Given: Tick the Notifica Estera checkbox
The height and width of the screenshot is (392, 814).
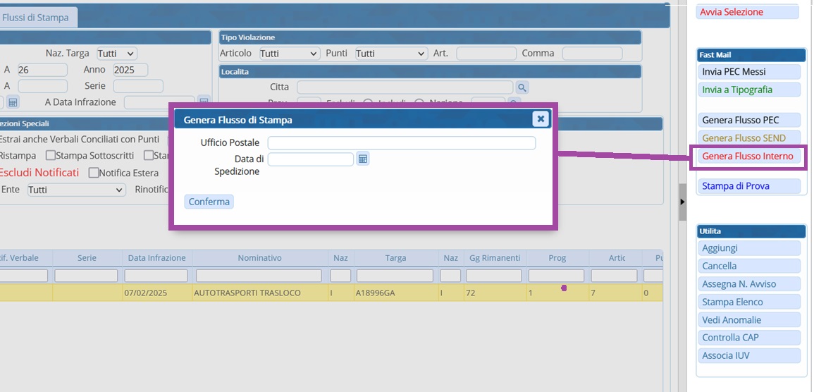Looking at the screenshot, I should (x=94, y=173).
